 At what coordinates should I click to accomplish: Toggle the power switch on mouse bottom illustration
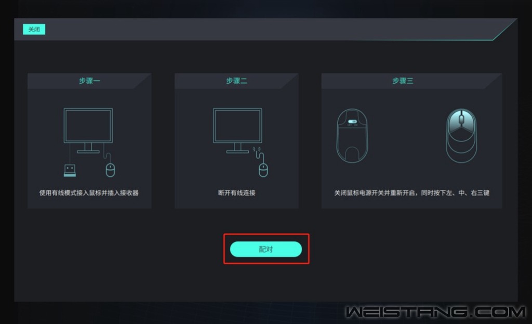(x=353, y=122)
